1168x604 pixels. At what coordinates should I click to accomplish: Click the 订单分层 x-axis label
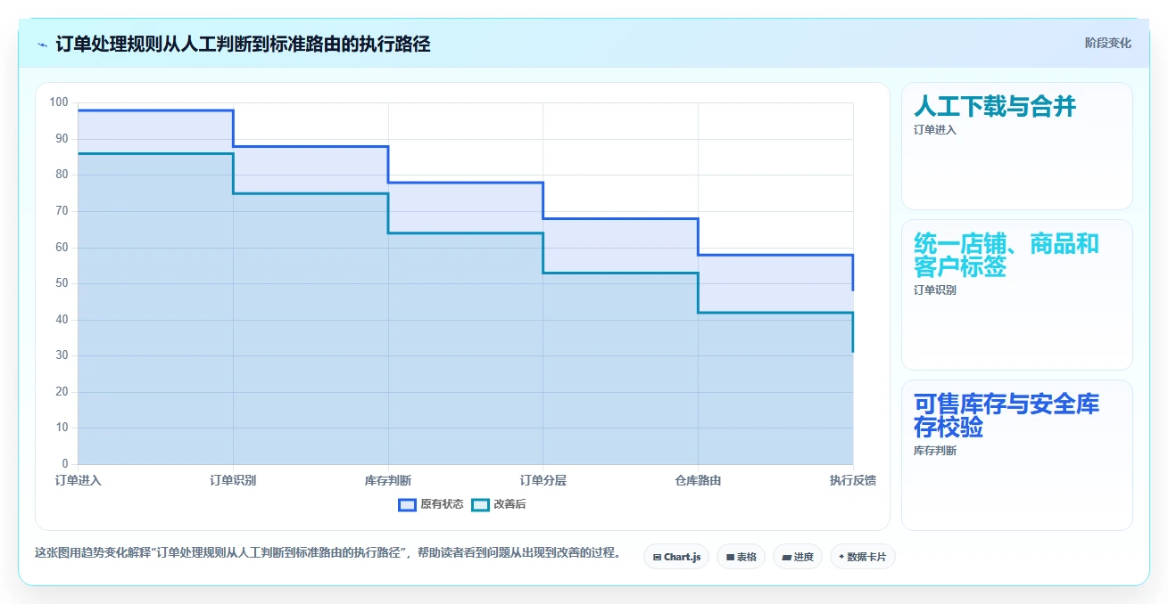543,480
